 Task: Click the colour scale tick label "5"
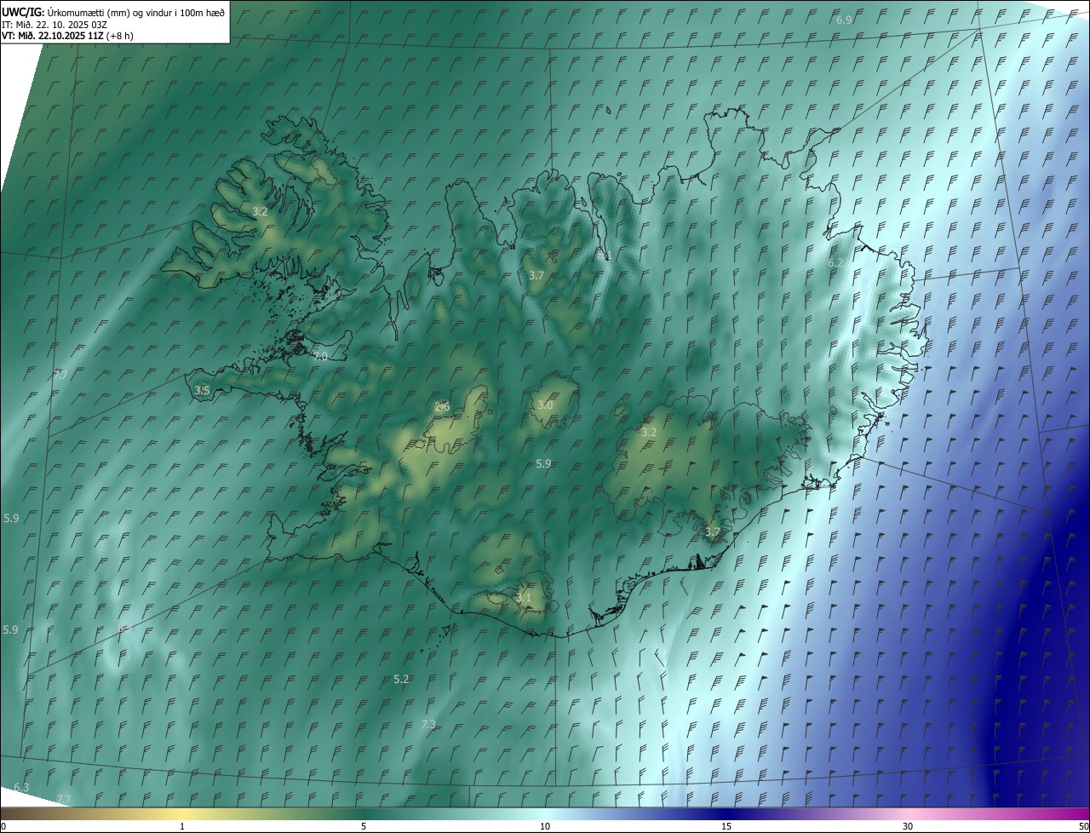364,826
